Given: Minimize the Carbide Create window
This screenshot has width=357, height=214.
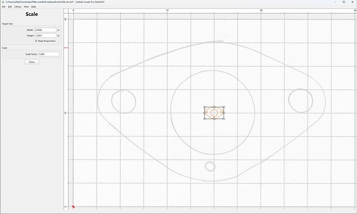Looking at the screenshot, I should [x=335, y=2].
